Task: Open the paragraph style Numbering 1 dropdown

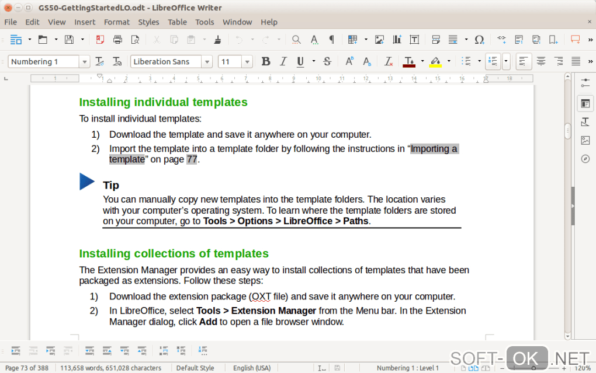Action: click(x=84, y=61)
